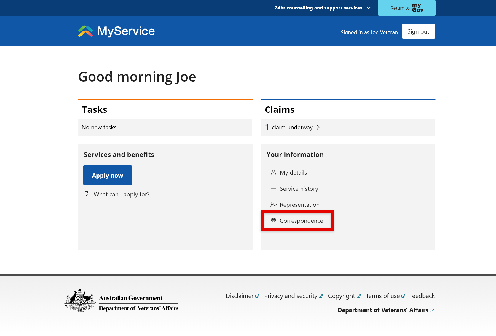Viewport: 496px width, 336px height.
Task: Open Representation
Action: point(300,205)
